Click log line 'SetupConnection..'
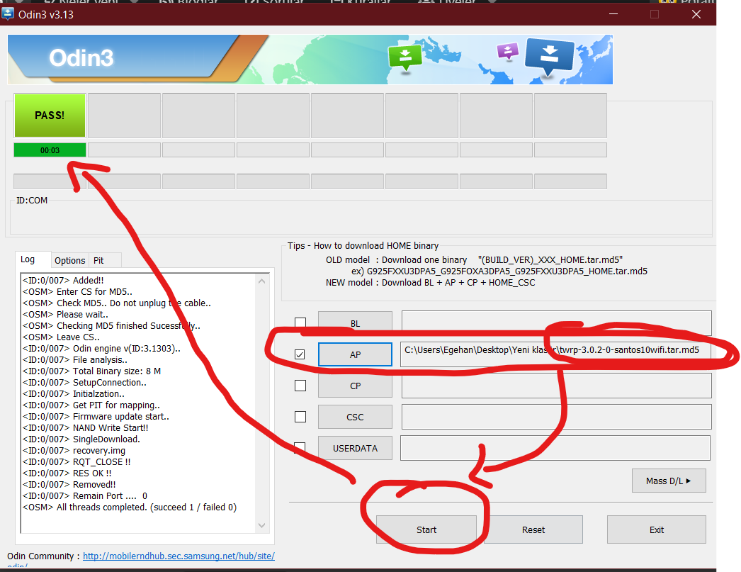 click(84, 383)
